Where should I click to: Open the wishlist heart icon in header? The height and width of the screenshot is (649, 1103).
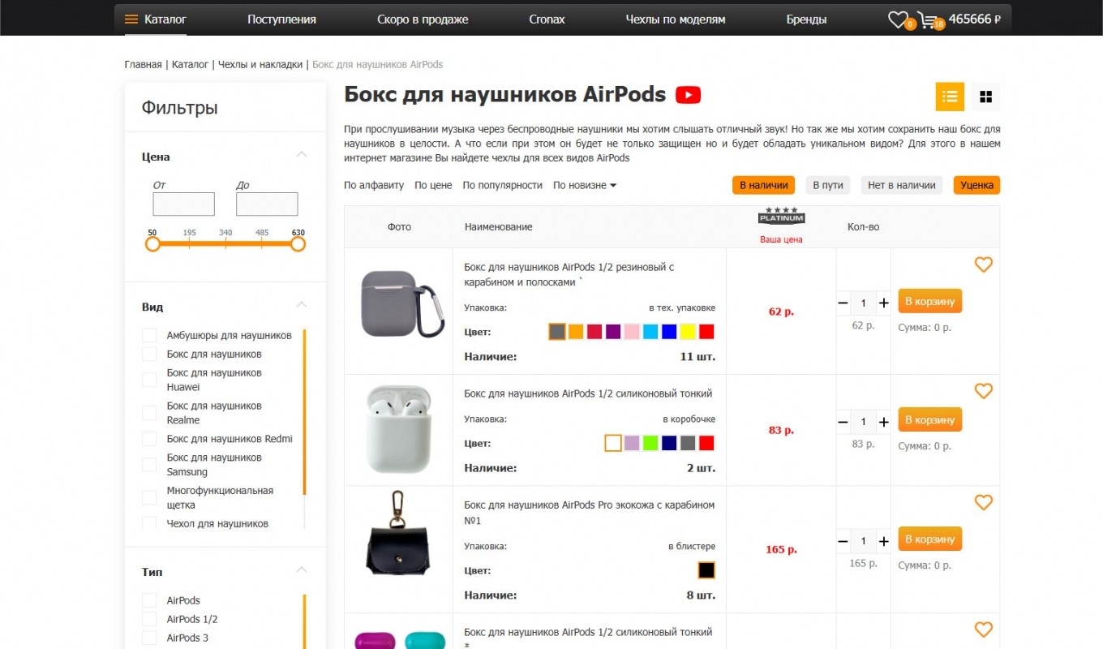pos(898,19)
